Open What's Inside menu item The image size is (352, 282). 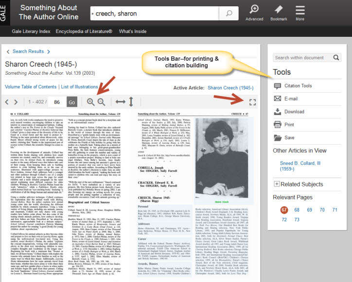click(x=133, y=32)
